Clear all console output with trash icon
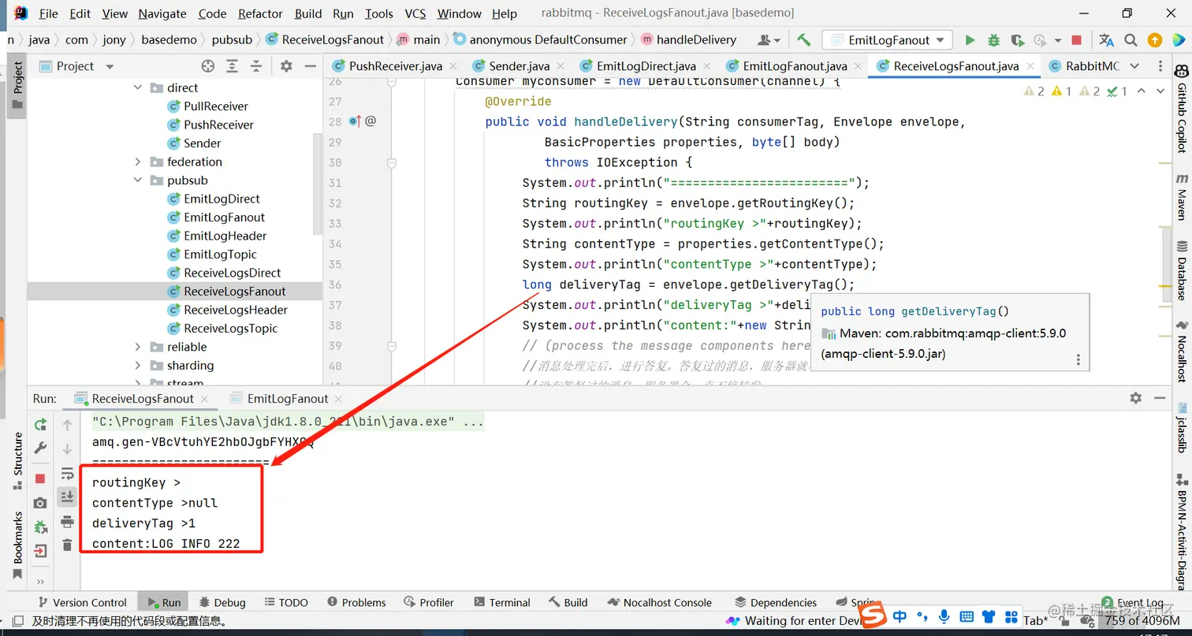1192x636 pixels. coord(67,545)
